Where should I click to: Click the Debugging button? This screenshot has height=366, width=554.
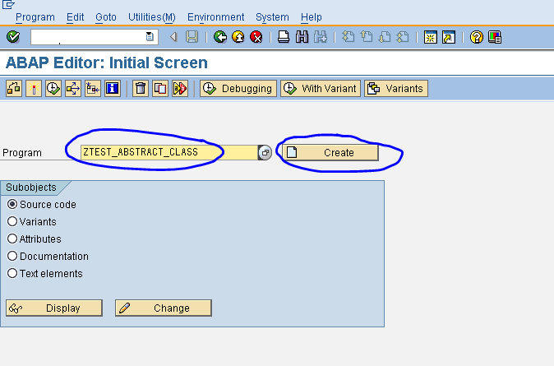pos(238,88)
